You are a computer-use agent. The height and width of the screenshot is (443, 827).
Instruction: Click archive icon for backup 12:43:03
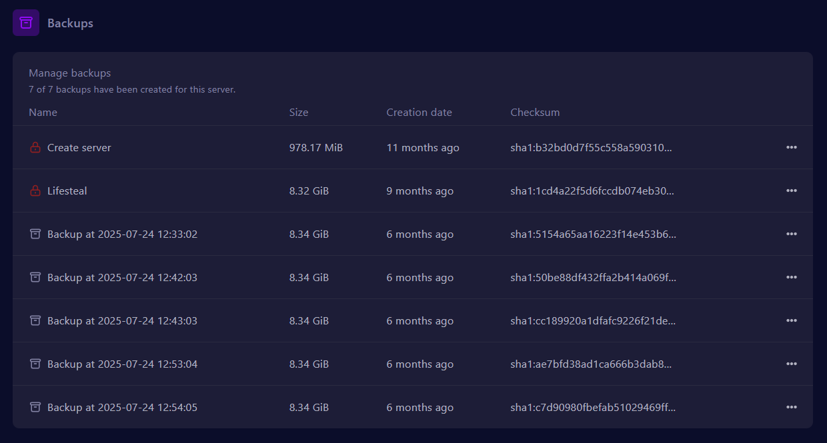[35, 321]
